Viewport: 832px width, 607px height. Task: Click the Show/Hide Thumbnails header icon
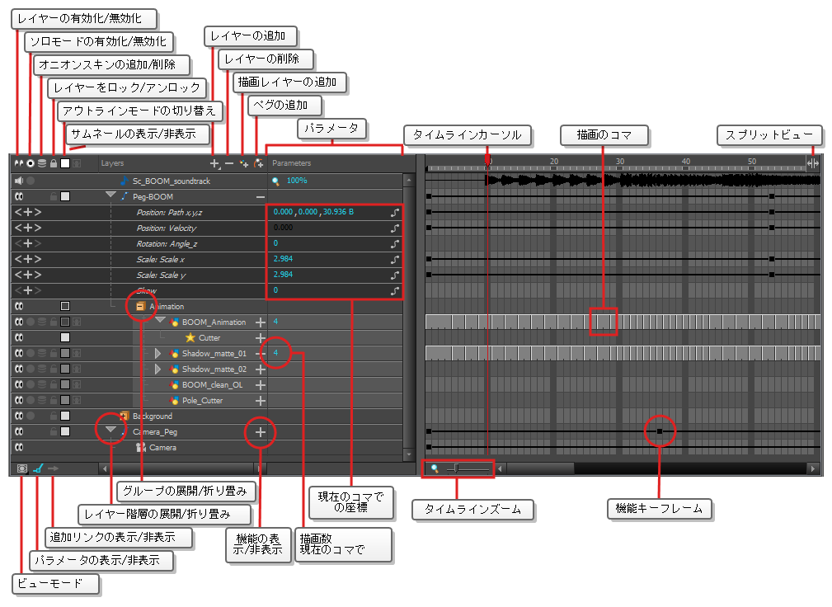[x=77, y=163]
